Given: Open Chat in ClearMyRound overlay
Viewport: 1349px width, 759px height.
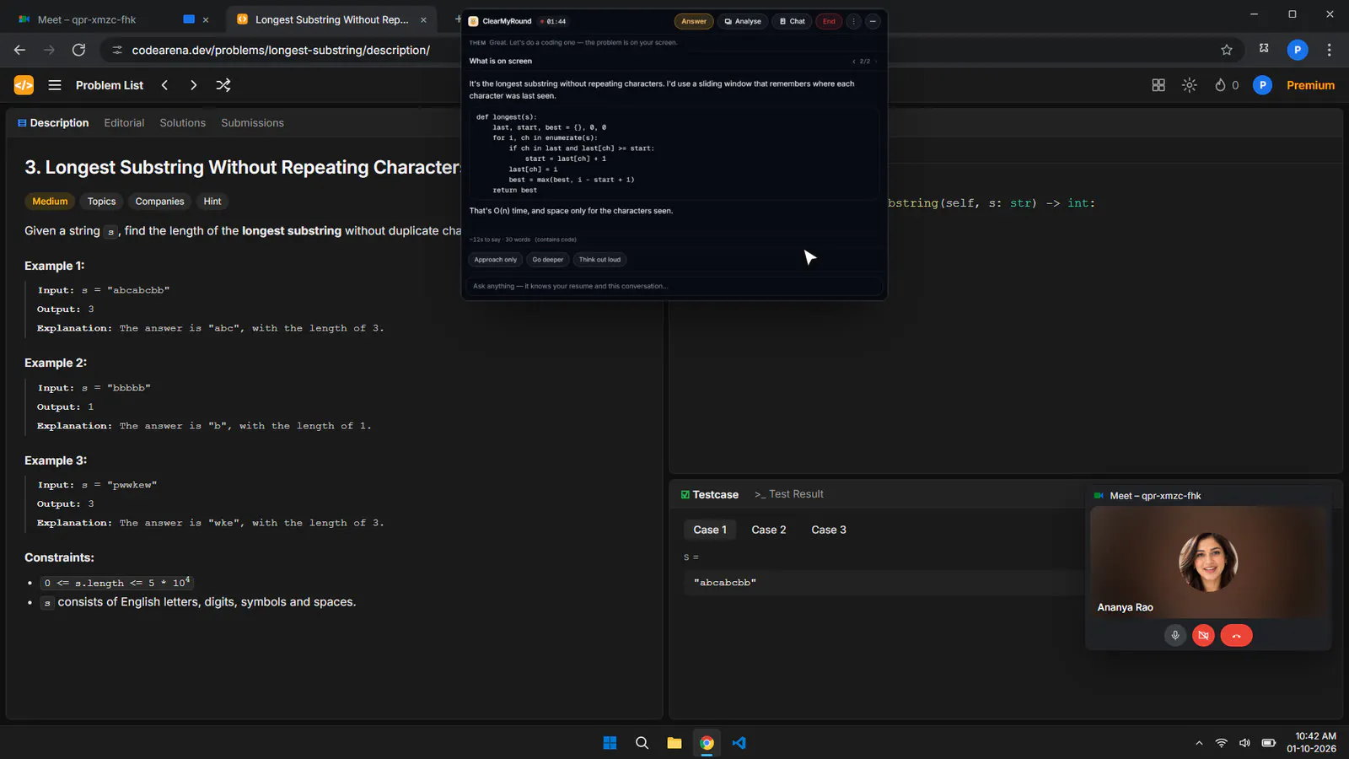Looking at the screenshot, I should [793, 21].
